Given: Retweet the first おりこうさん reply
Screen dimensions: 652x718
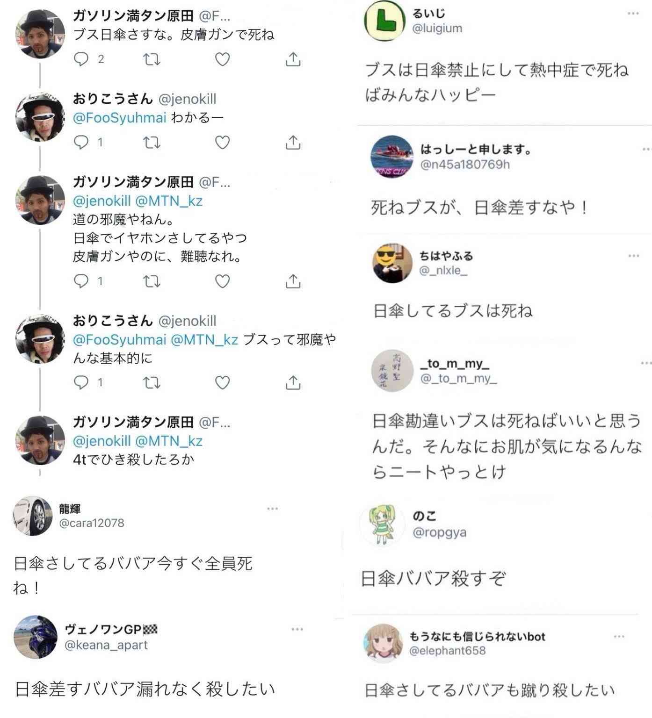Looking at the screenshot, I should click(x=151, y=142).
